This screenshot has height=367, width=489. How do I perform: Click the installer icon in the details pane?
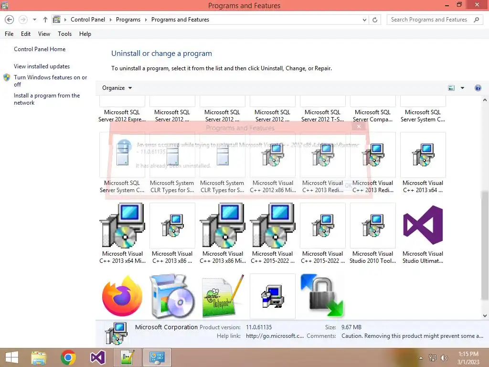(x=116, y=333)
